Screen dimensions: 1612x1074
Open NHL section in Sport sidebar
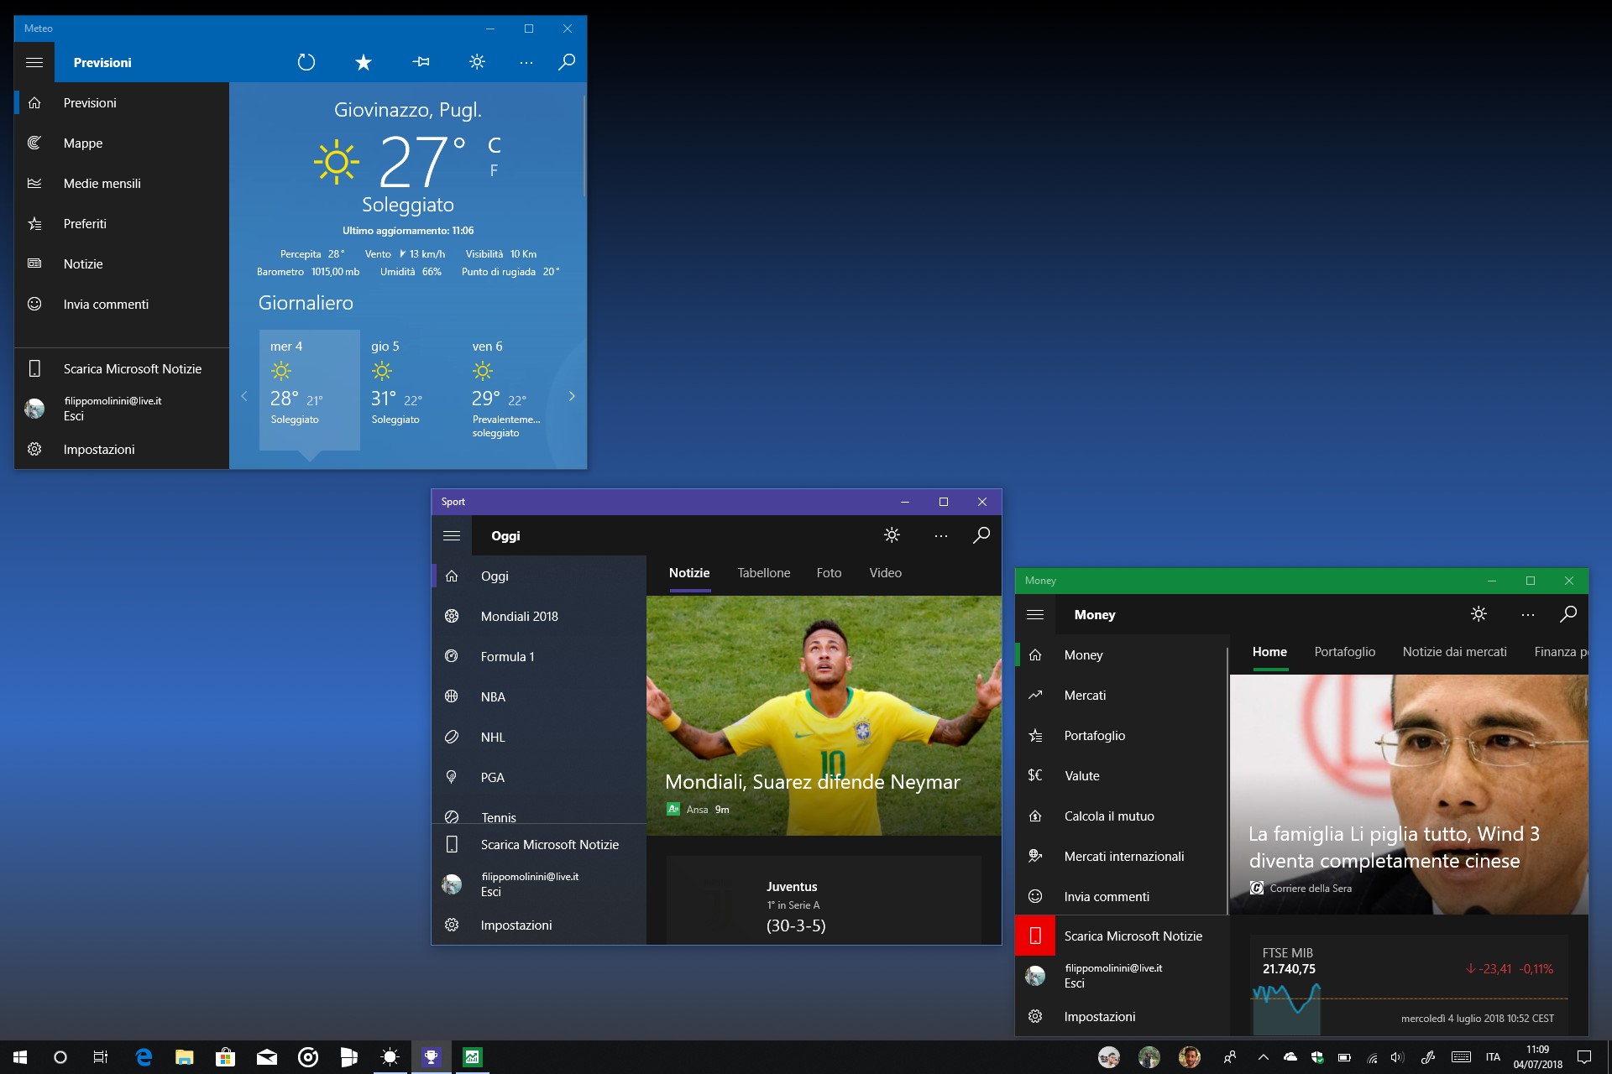(539, 738)
